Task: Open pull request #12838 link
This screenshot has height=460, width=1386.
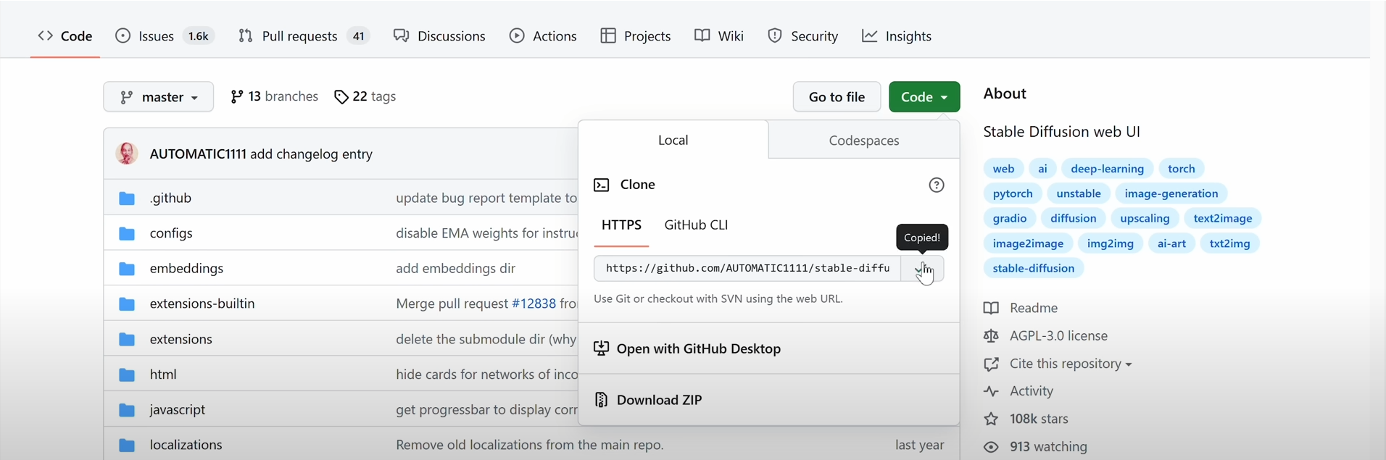Action: [x=534, y=304]
